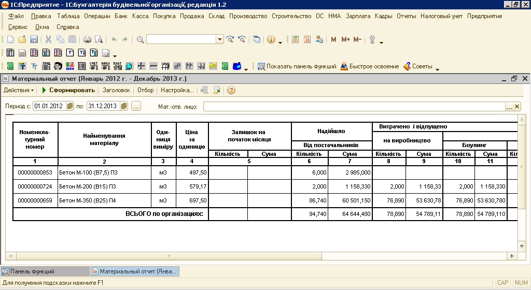Click the user lock icon

(319, 39)
